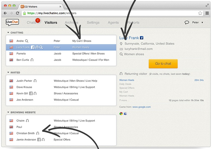This screenshot has width=213, height=149.
Task: Click the LiveChat logo icon
Action: 12,22
